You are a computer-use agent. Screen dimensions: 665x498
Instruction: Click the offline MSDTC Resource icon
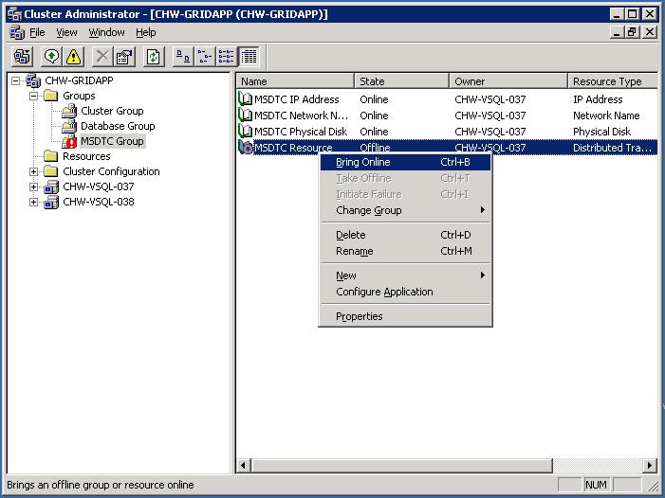[x=246, y=148]
